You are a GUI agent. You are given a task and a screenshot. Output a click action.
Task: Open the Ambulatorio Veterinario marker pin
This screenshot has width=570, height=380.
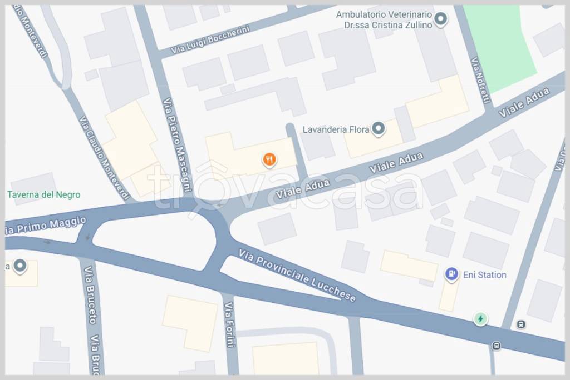point(441,19)
